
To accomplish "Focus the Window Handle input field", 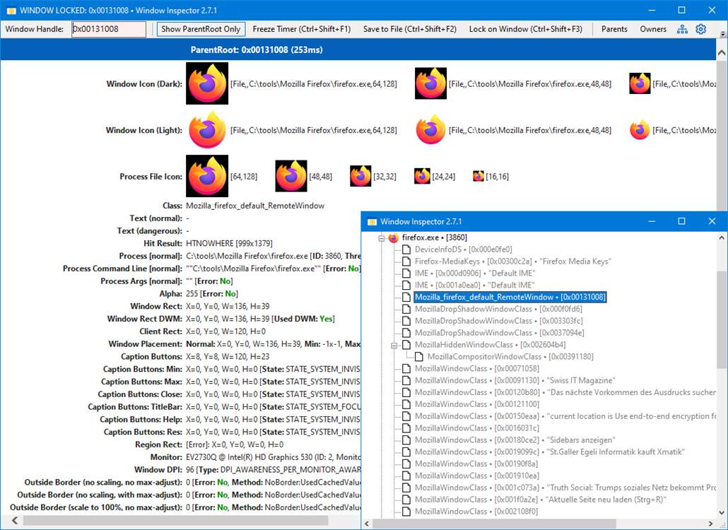I will coord(109,29).
